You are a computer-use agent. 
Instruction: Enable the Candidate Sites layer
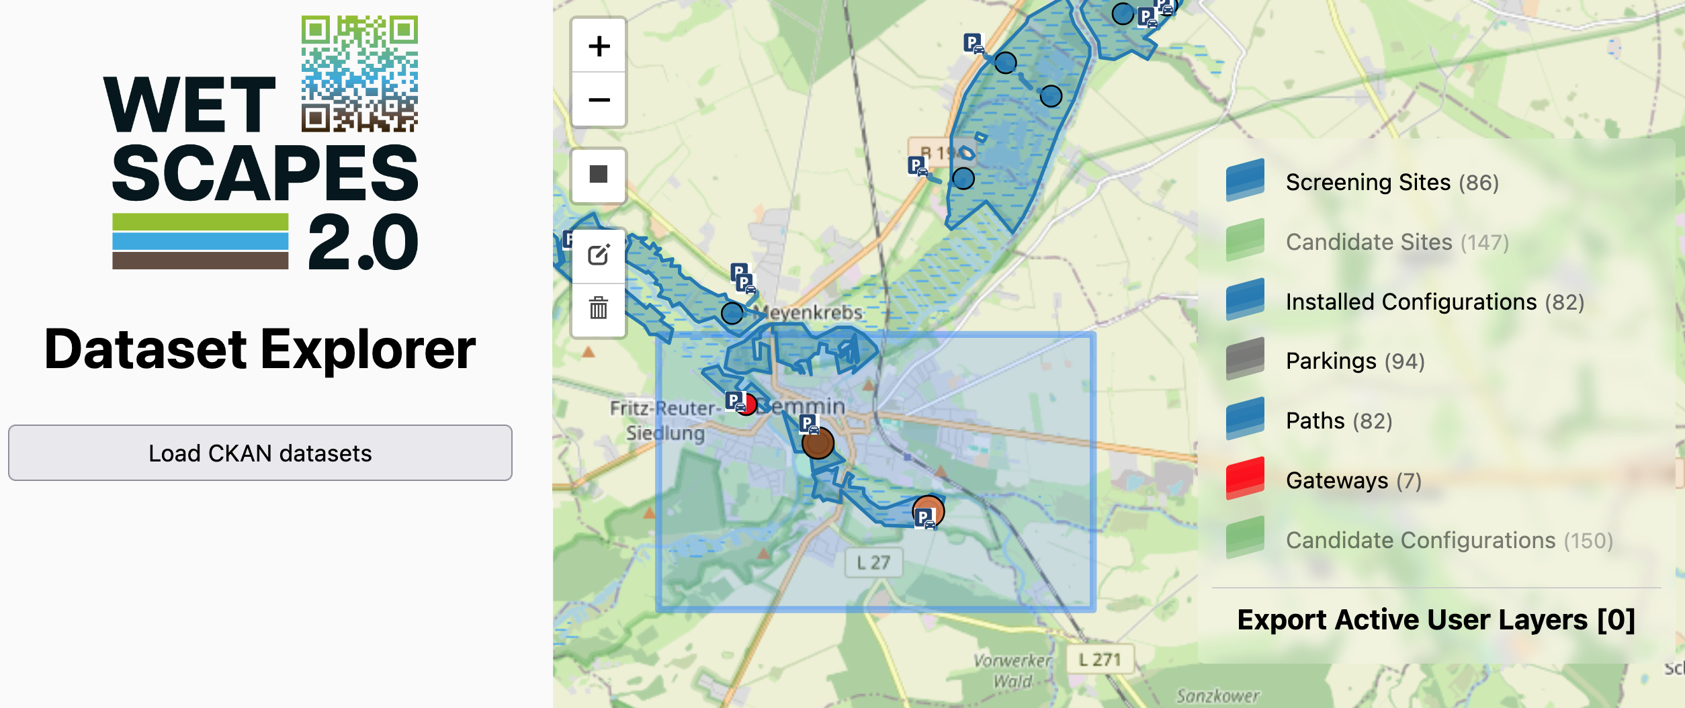[1397, 242]
